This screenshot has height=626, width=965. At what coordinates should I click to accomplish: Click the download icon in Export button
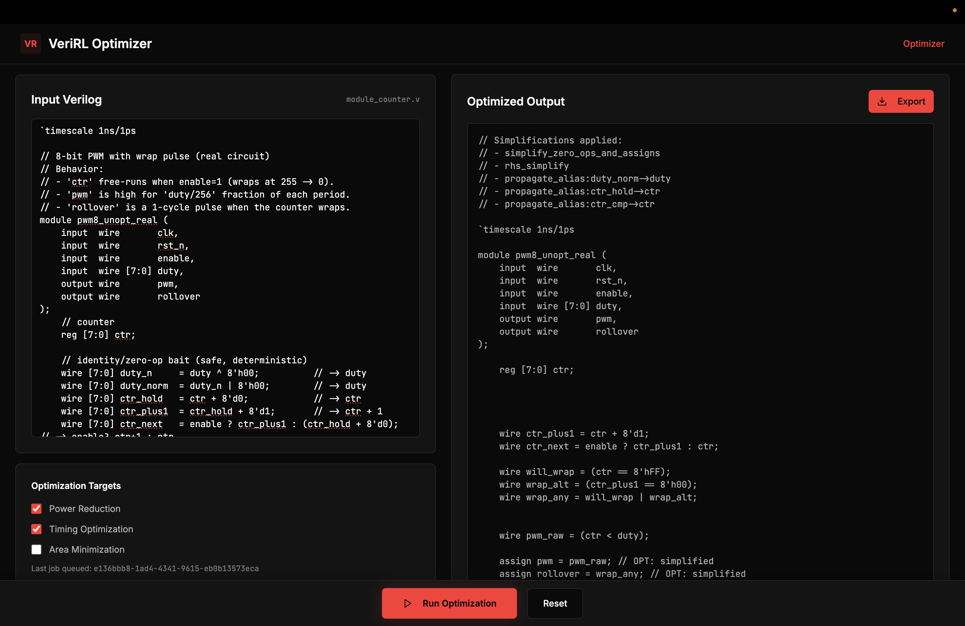point(882,102)
